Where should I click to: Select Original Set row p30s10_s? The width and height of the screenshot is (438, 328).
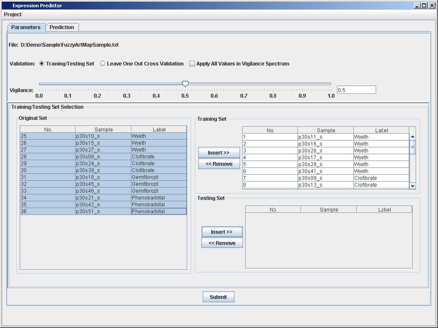103,136
